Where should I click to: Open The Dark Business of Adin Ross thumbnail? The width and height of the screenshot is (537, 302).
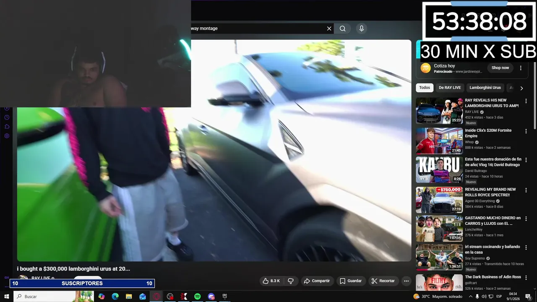[439, 282]
